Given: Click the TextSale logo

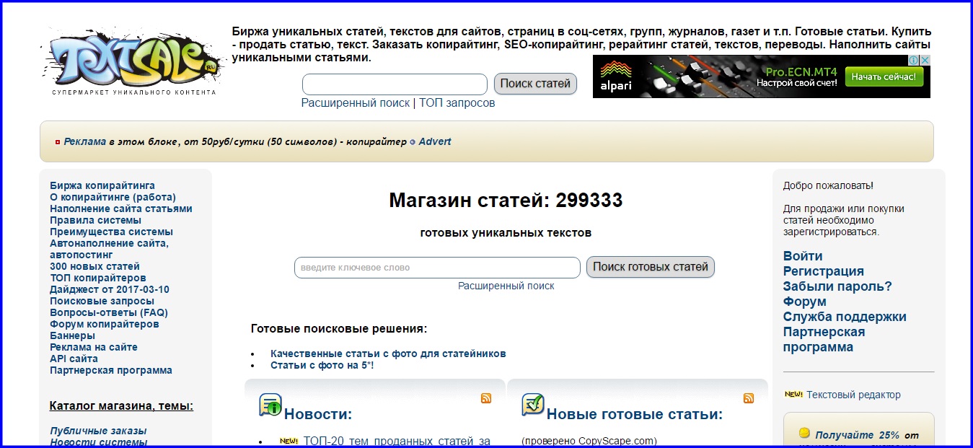Looking at the screenshot, I should pyautogui.click(x=133, y=61).
